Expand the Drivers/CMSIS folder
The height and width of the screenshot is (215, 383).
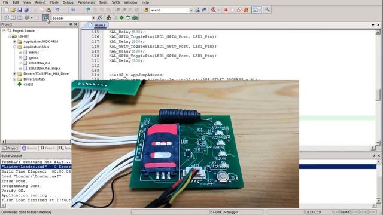[14, 79]
